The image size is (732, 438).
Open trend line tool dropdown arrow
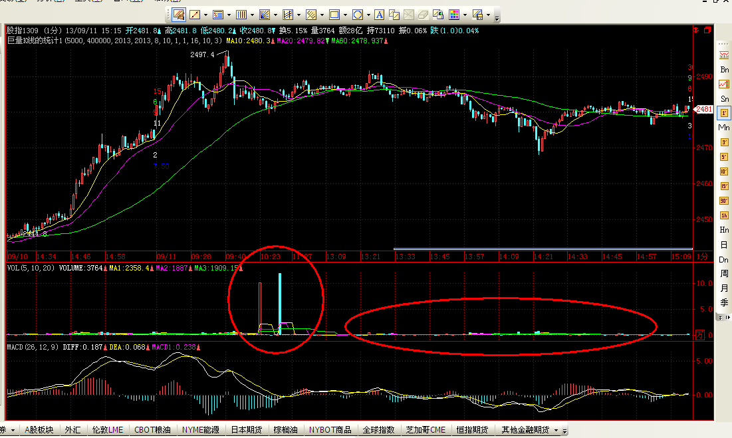coord(206,15)
